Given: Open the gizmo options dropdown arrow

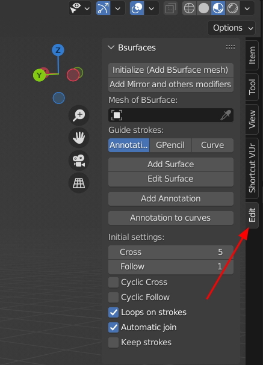Looking at the screenshot, I should click(x=118, y=8).
